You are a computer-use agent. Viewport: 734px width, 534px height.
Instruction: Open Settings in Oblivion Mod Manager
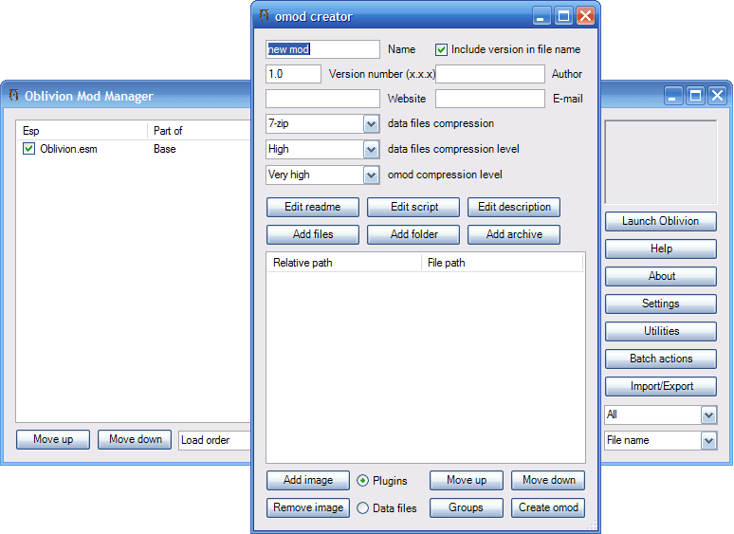[661, 304]
